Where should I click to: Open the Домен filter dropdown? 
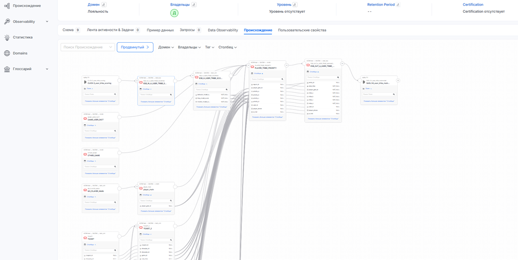(166, 47)
